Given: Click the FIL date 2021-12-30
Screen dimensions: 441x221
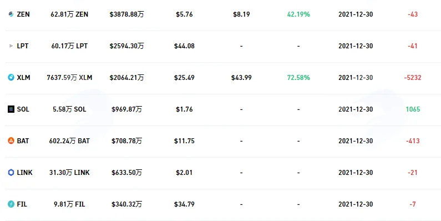Looking at the screenshot, I should coord(356,204).
